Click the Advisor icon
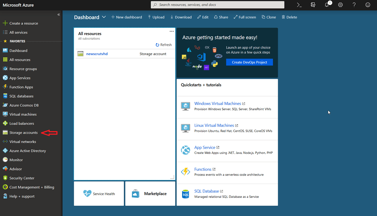Image resolution: width=377 pixels, height=216 pixels. pyautogui.click(x=5, y=169)
